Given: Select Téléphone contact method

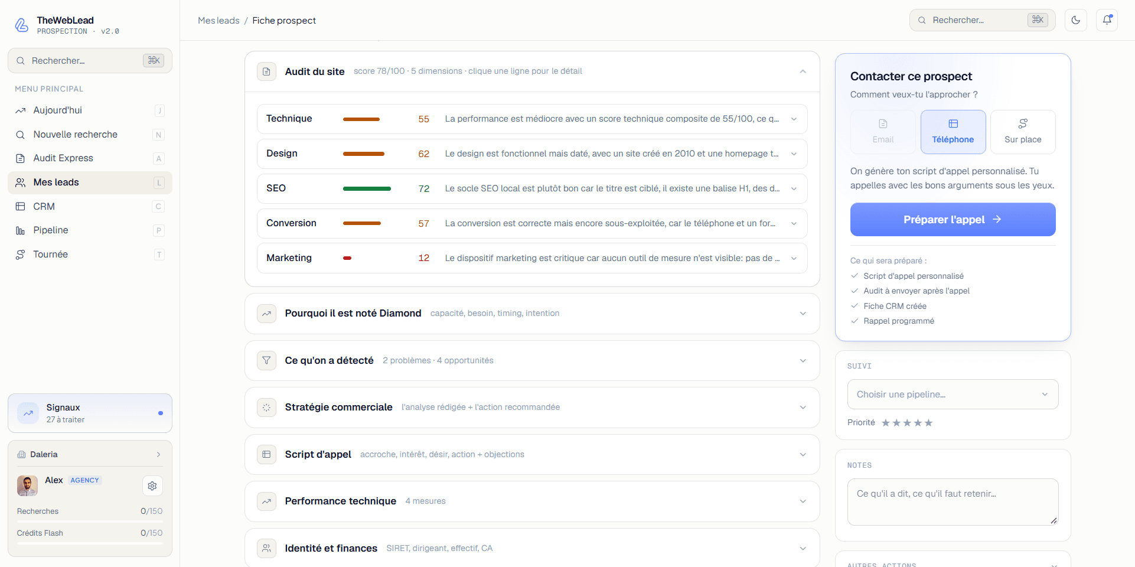Looking at the screenshot, I should [953, 132].
